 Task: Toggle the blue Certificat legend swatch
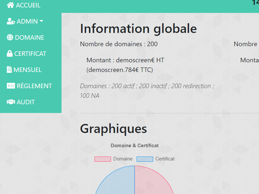[x=145, y=159]
